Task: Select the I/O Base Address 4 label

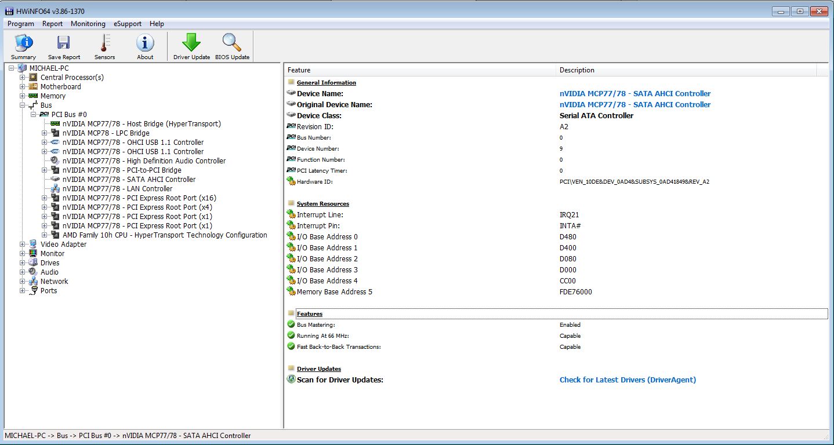Action: [327, 281]
